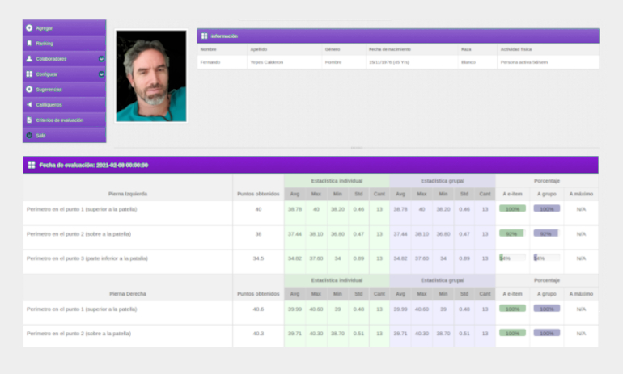Open the Agregar menu item
The height and width of the screenshot is (374, 623).
click(65, 28)
